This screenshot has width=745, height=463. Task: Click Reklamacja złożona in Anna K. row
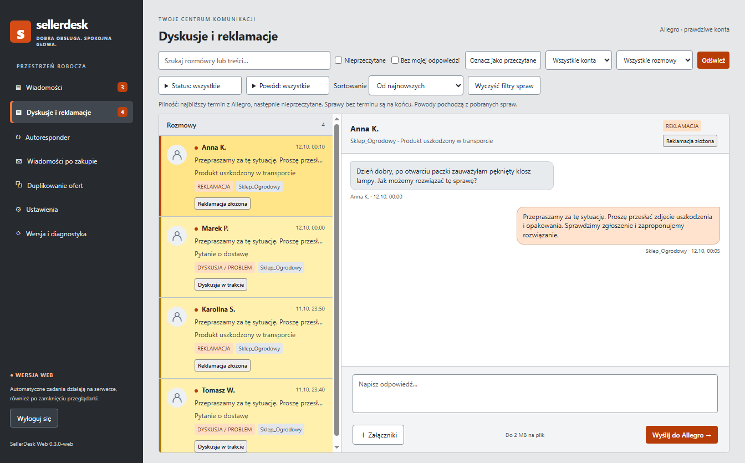tap(223, 203)
